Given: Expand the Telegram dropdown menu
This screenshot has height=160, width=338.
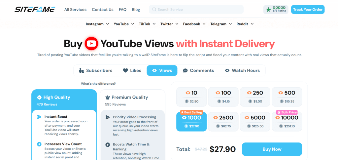Looking at the screenshot, I should 221,24.
